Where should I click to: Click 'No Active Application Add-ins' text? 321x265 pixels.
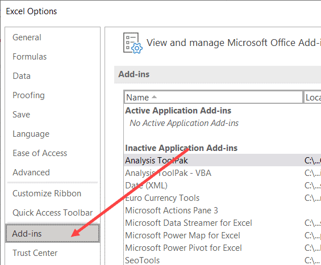point(184,123)
